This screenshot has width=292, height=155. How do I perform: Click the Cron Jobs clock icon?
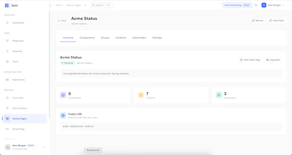(x=7, y=98)
